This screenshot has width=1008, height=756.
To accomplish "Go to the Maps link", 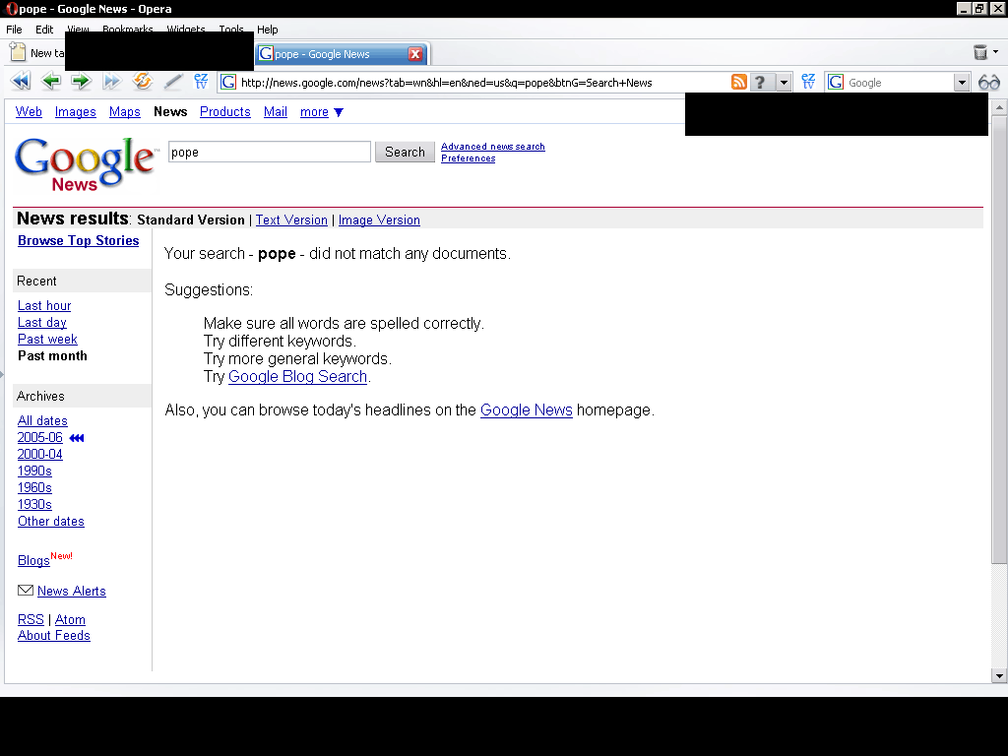I will pyautogui.click(x=125, y=112).
